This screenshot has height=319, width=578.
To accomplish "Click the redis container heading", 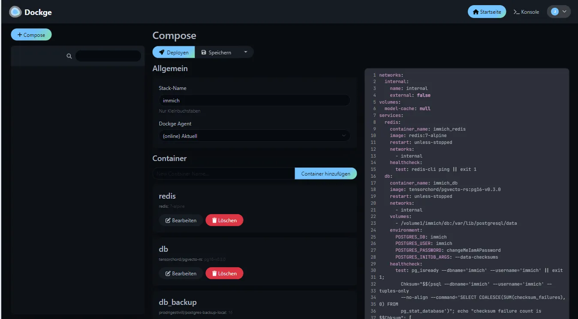I will [x=167, y=196].
